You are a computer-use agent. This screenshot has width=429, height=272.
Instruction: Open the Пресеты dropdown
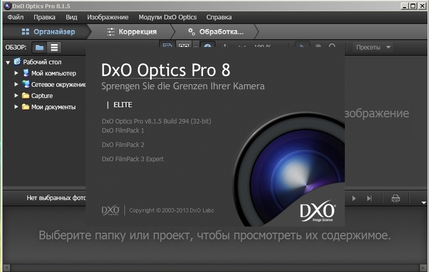[373, 47]
